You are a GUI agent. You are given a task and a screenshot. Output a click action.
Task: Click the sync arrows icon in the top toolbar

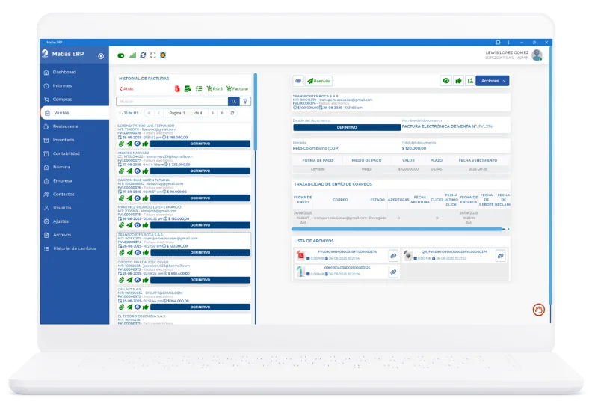143,55
